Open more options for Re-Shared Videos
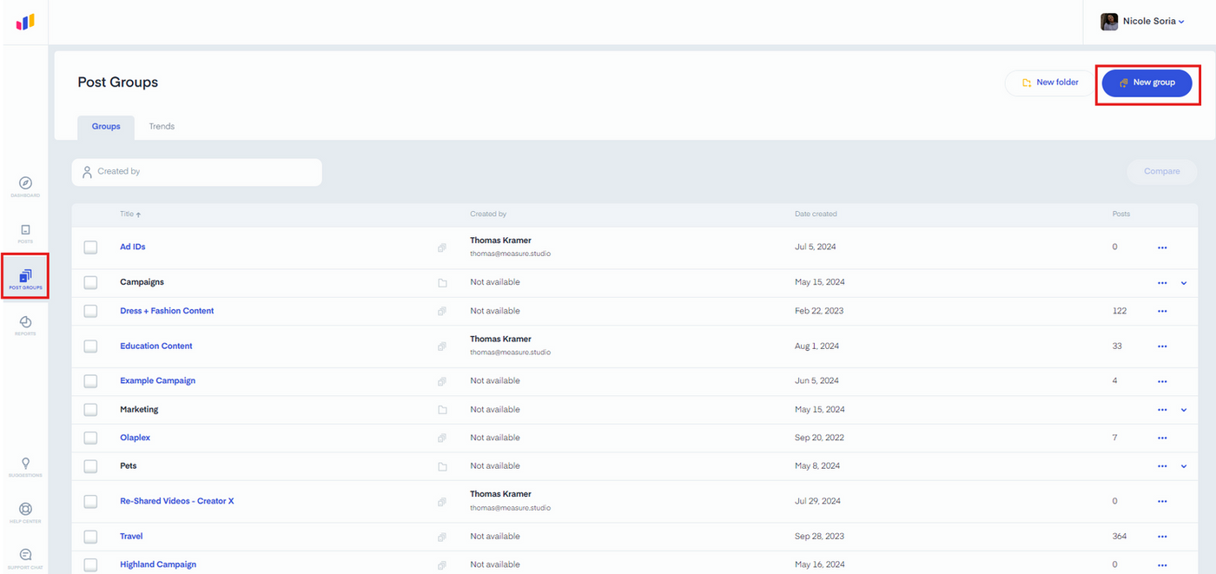Viewport: 1216px width, 574px height. (x=1162, y=502)
